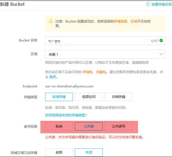The height and width of the screenshot is (157, 172).
Task: Open the 区域 dropdown showing 华南 1
Action: pos(105,54)
